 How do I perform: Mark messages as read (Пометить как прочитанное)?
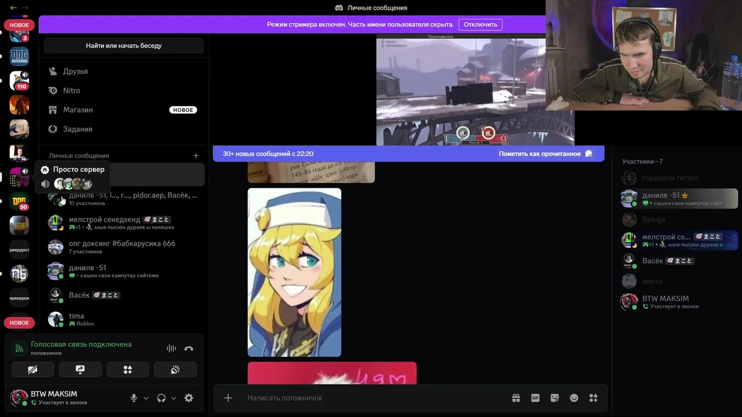click(x=545, y=153)
